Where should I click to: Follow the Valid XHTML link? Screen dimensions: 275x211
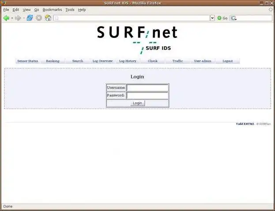tap(245, 124)
